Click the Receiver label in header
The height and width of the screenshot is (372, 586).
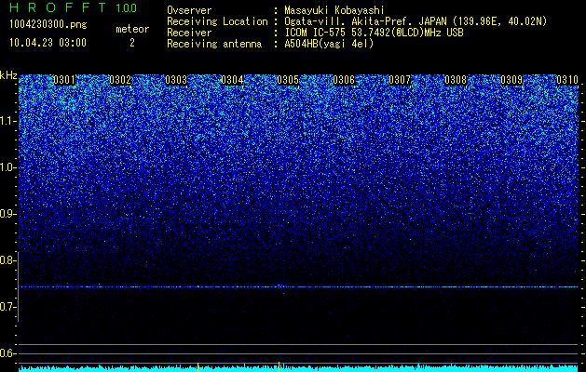189,33
